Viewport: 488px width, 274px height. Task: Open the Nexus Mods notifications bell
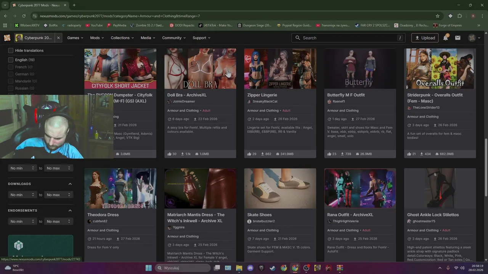[x=445, y=38]
